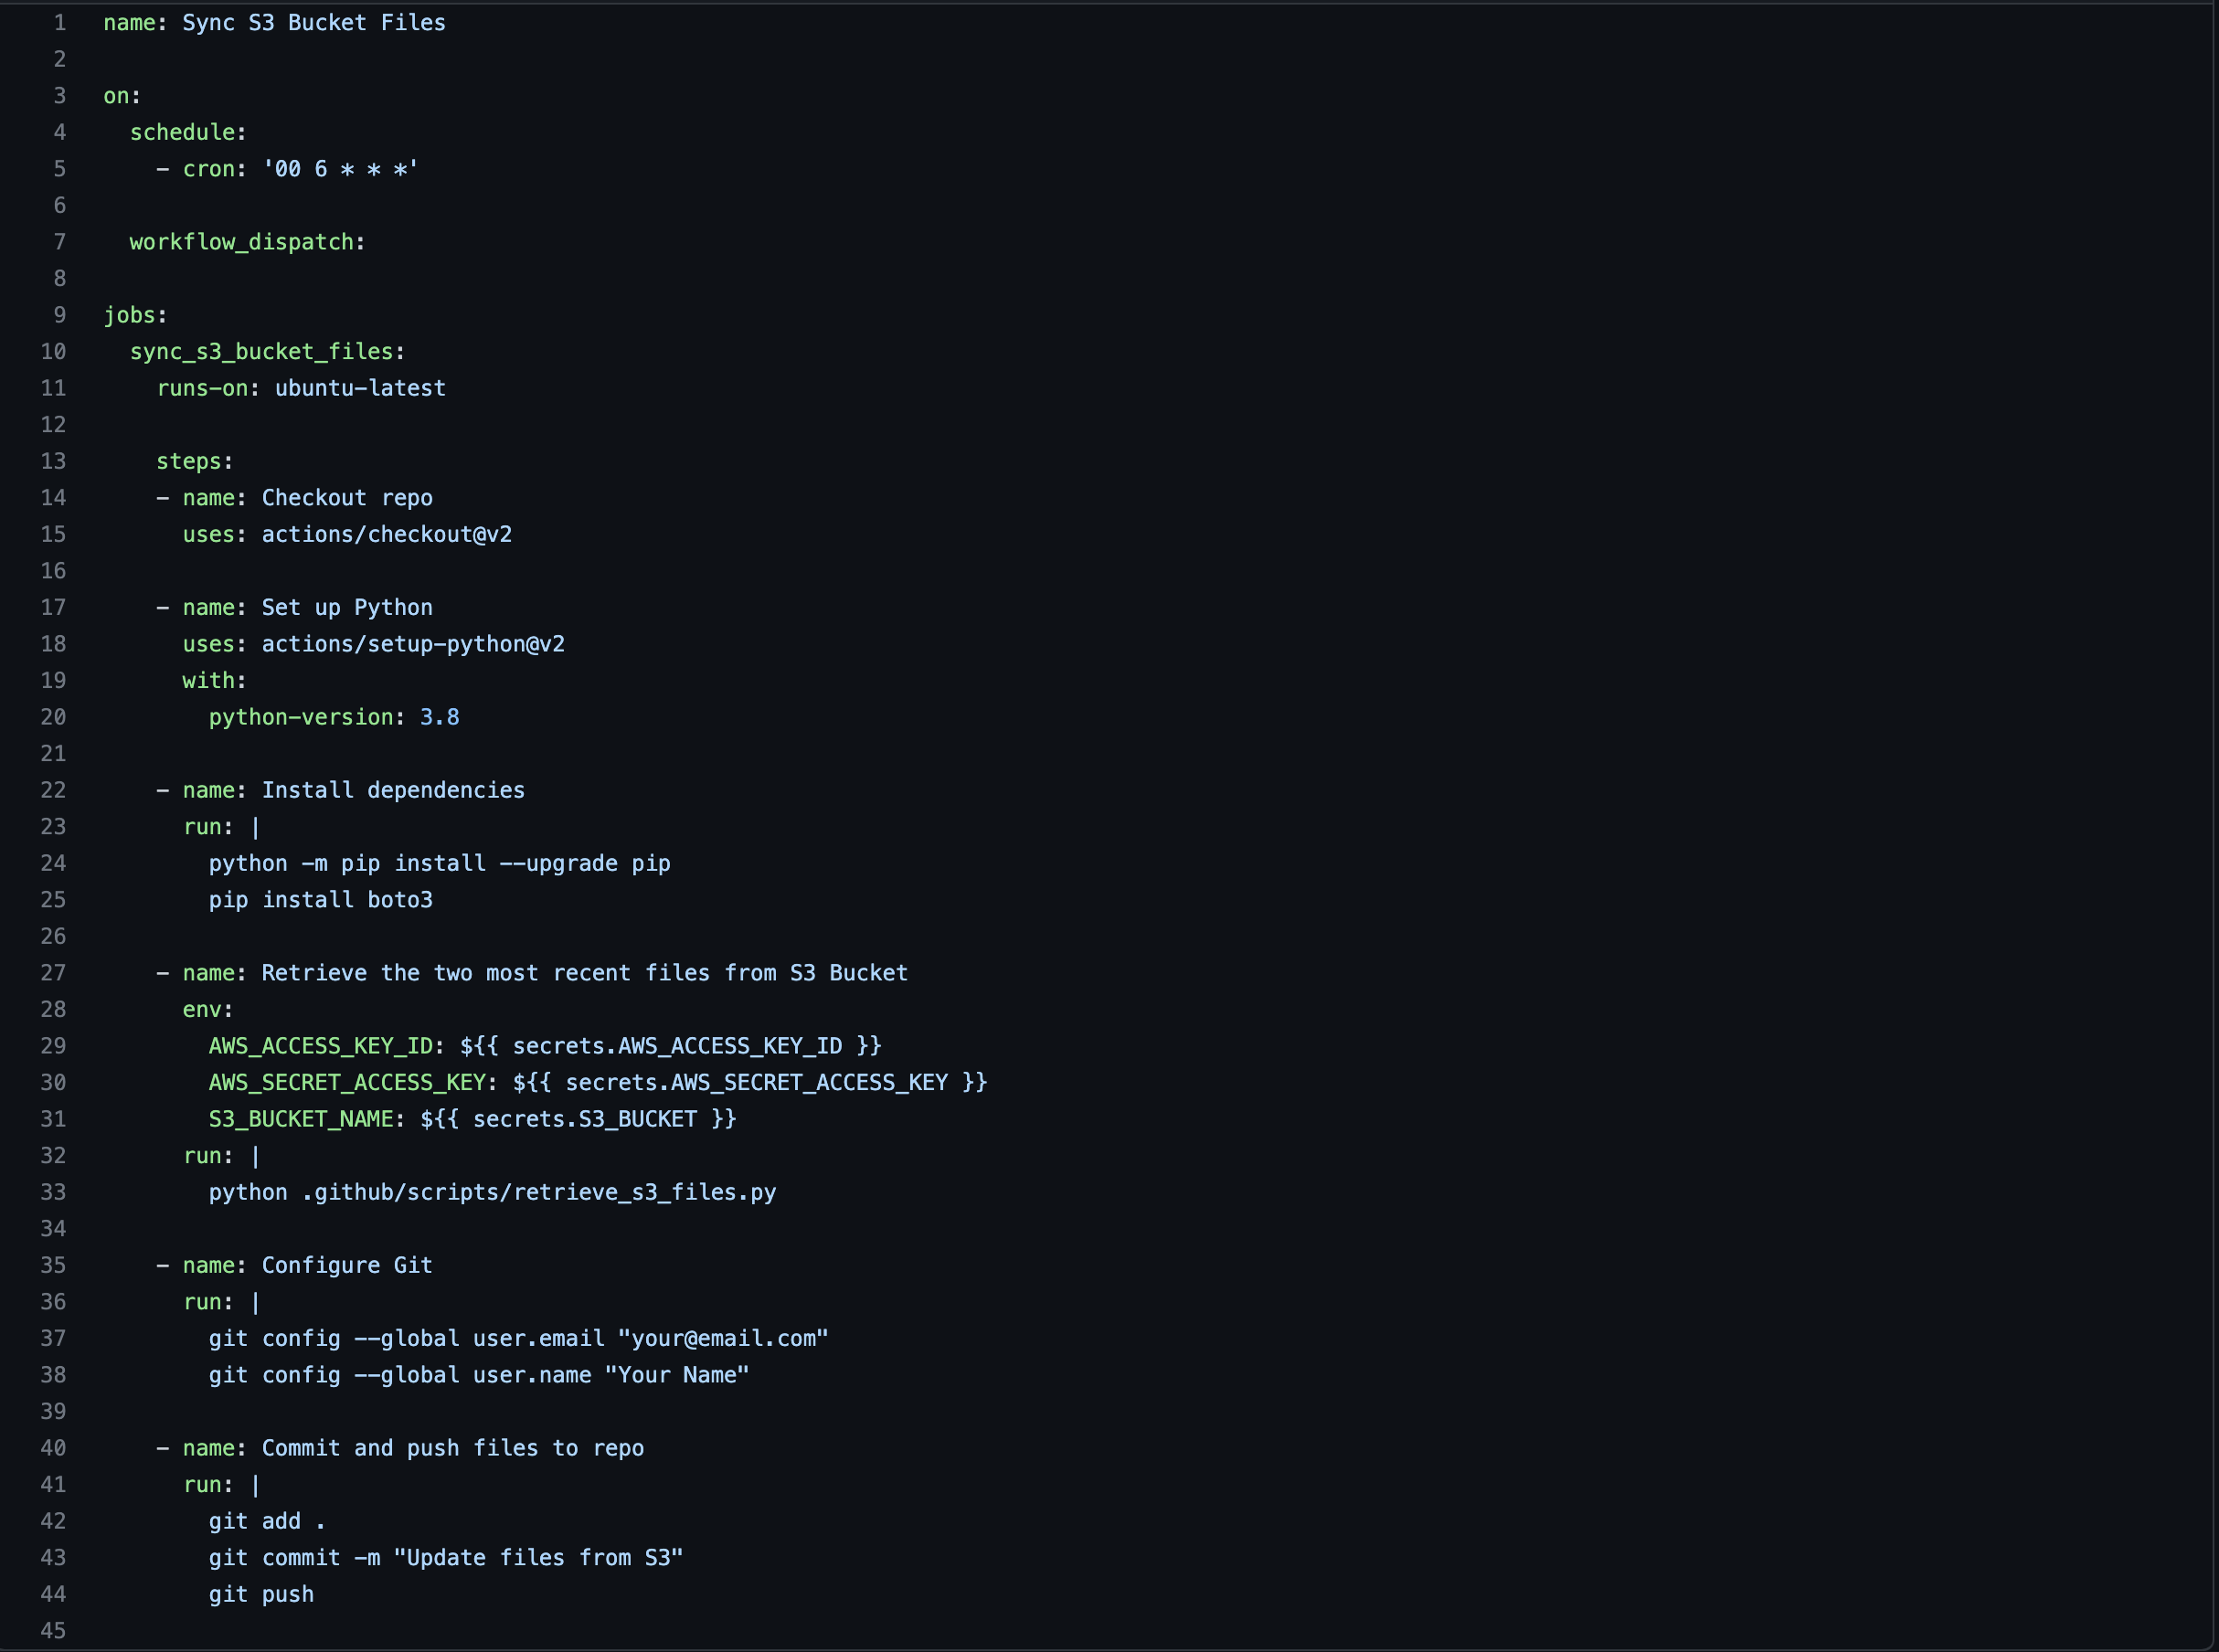Select line number 5 beside cron entry
Image resolution: width=2219 pixels, height=1652 pixels.
59,169
